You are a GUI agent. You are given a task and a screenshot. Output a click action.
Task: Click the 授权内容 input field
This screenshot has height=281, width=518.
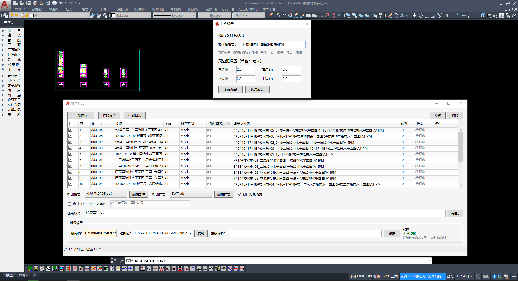tap(305, 233)
